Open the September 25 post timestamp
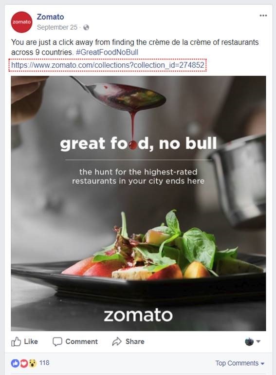276x375 pixels. coord(57,27)
